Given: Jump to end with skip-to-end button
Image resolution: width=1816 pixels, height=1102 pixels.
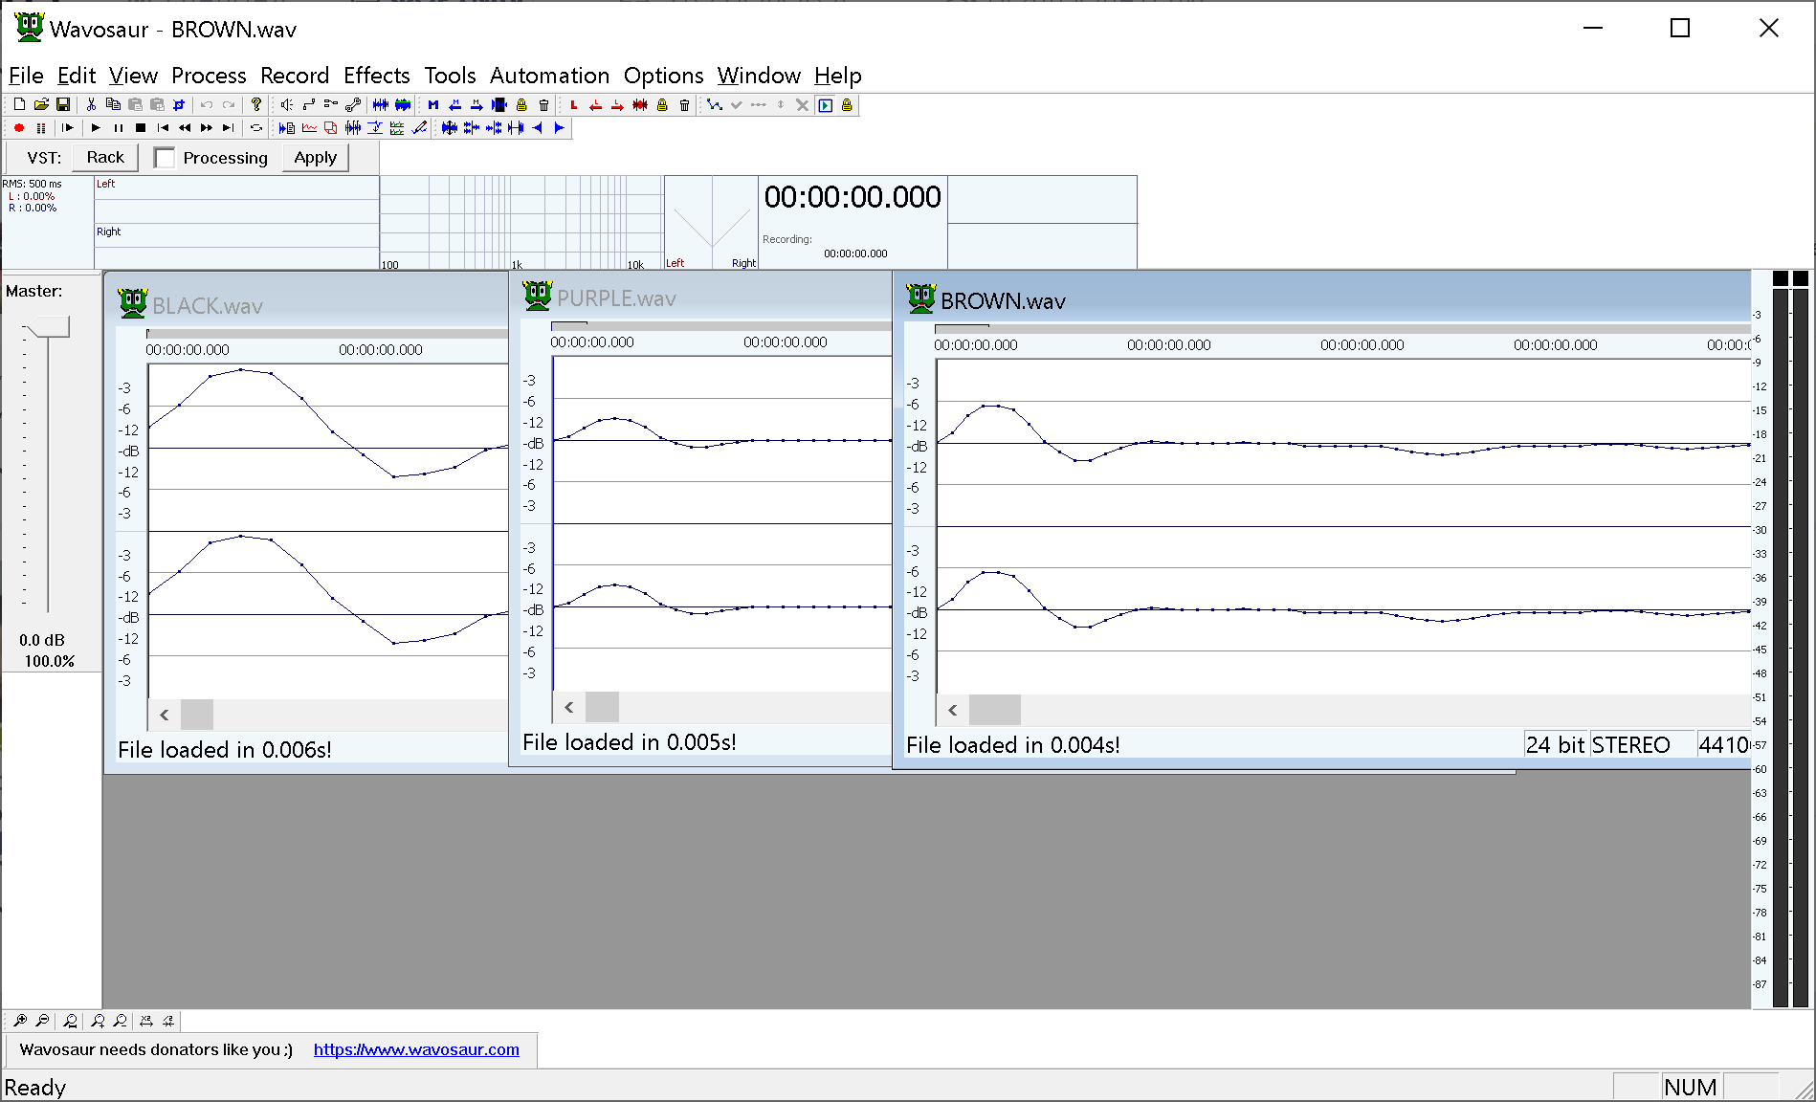Looking at the screenshot, I should tap(228, 128).
